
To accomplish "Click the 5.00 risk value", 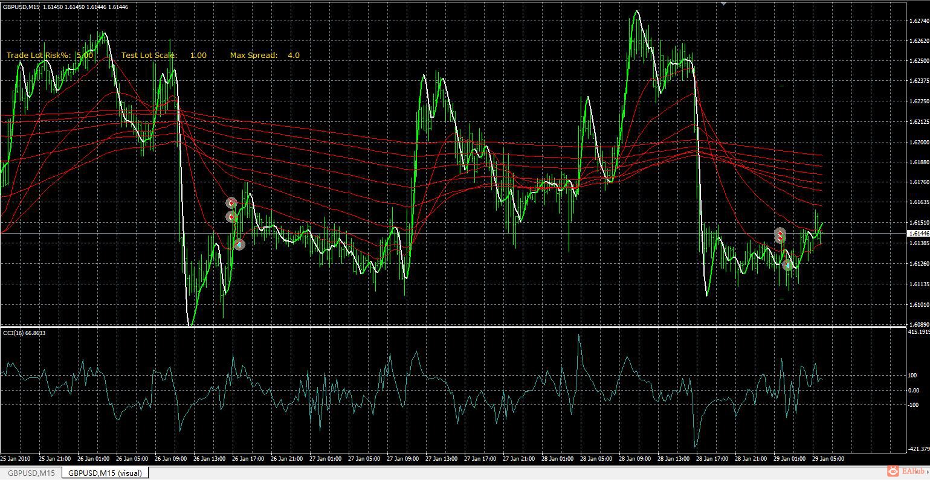I will (85, 55).
